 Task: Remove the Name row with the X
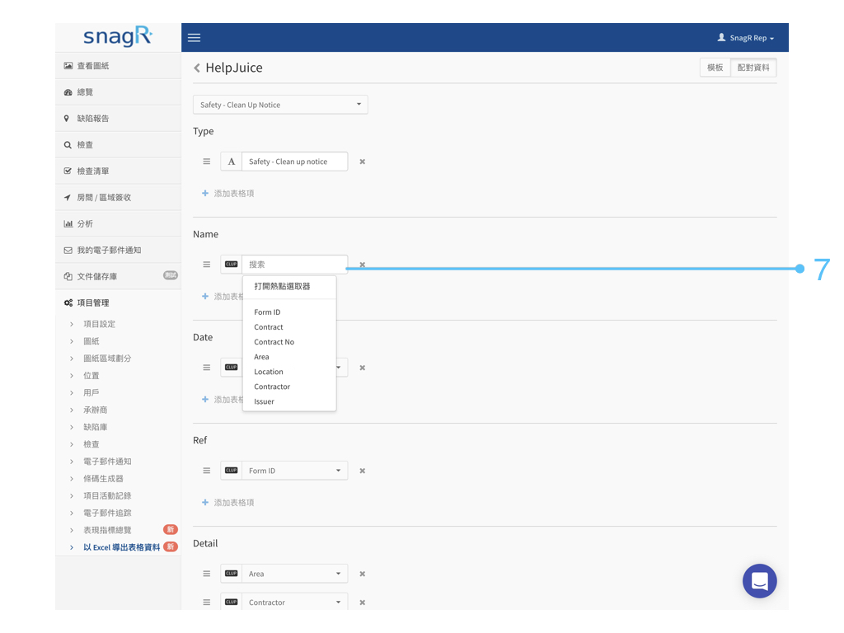pyautogui.click(x=363, y=265)
